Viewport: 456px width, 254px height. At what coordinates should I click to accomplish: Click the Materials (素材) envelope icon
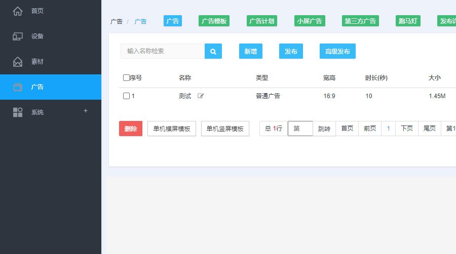tap(18, 62)
